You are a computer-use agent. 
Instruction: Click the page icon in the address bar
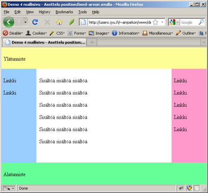pyautogui.click(x=83, y=22)
